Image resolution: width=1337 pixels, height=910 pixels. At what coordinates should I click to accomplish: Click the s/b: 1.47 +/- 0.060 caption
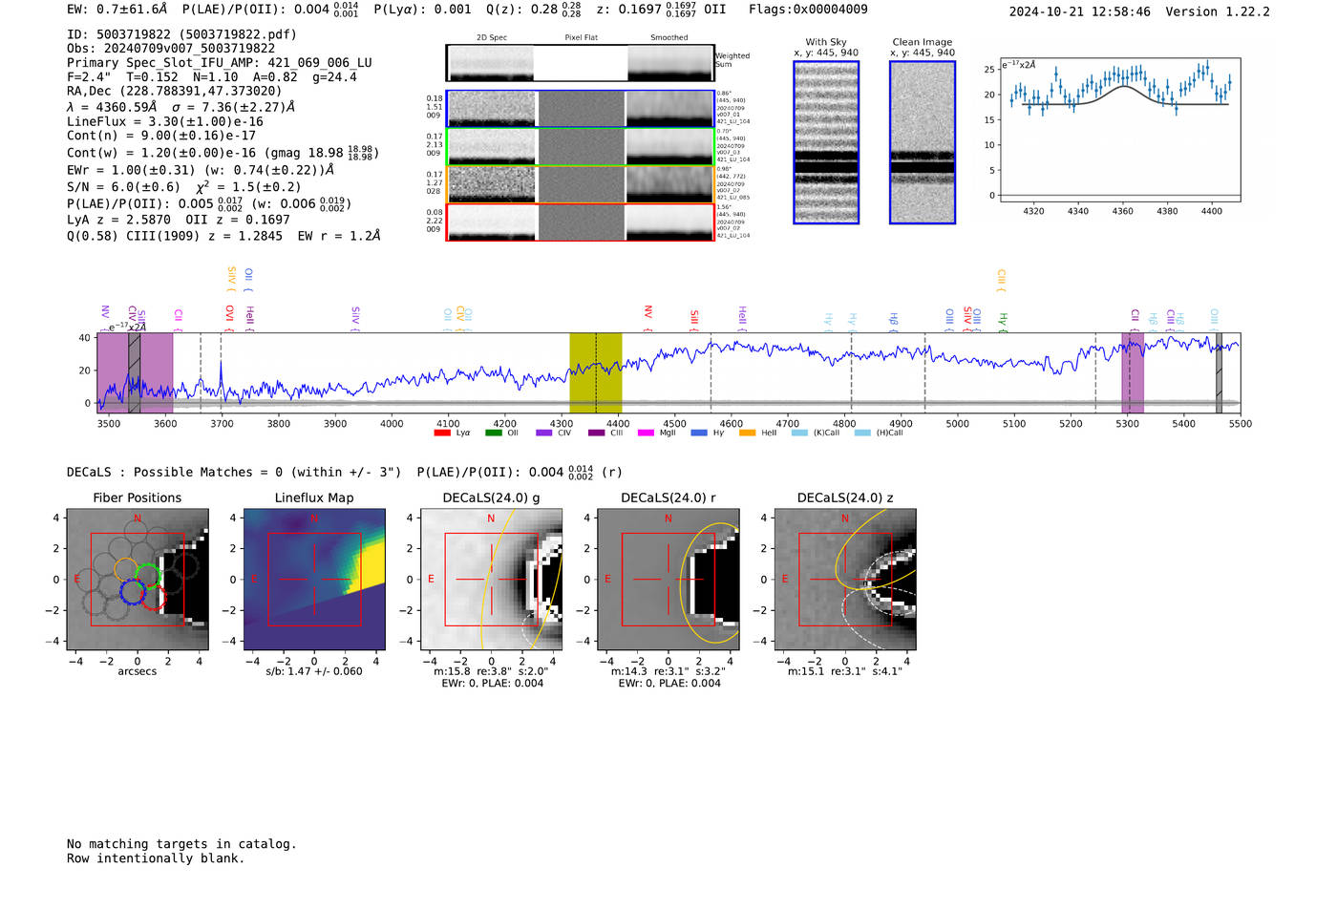(x=314, y=671)
